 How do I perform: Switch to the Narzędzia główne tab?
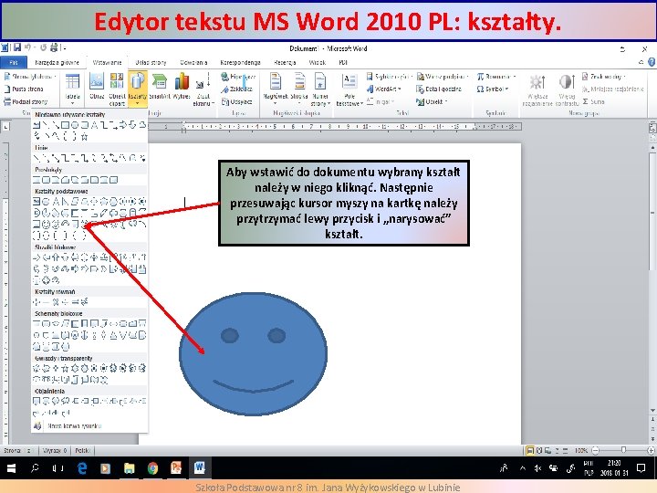(57, 62)
